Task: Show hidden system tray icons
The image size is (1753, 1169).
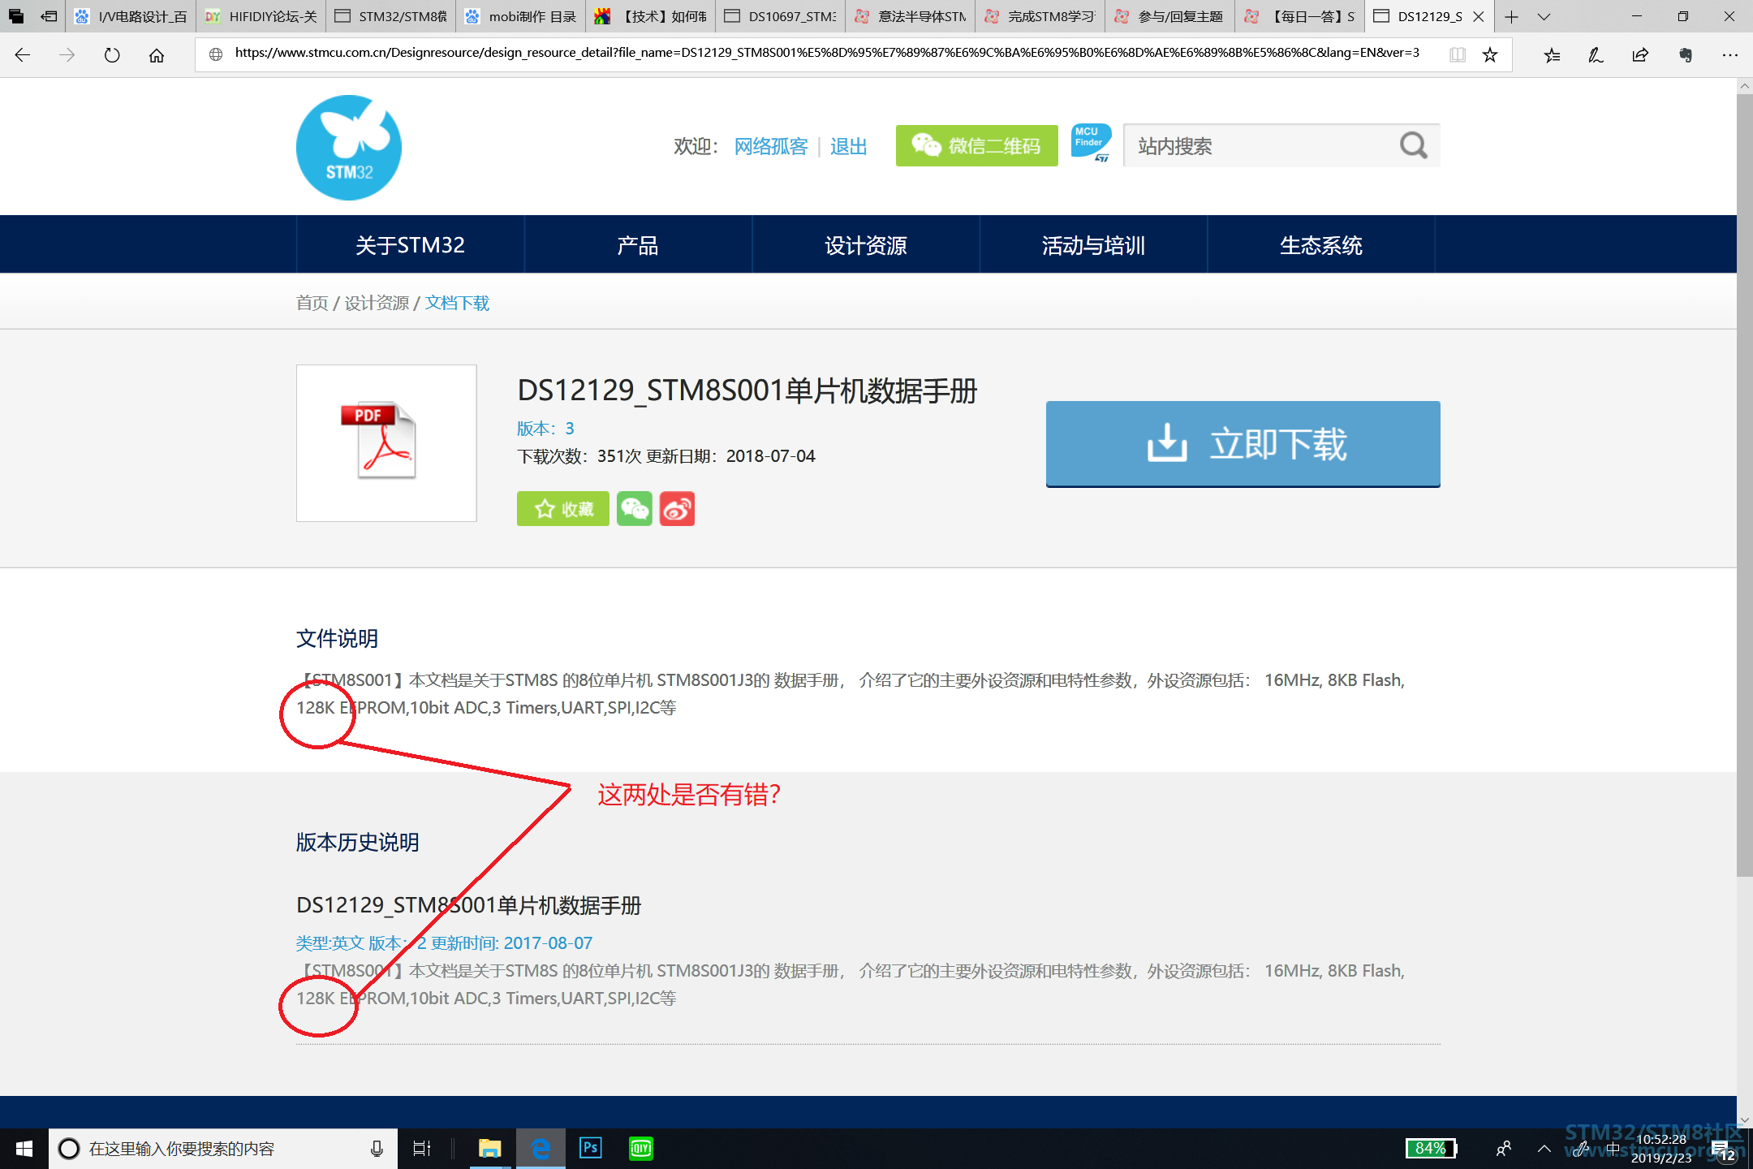Action: point(1544,1149)
